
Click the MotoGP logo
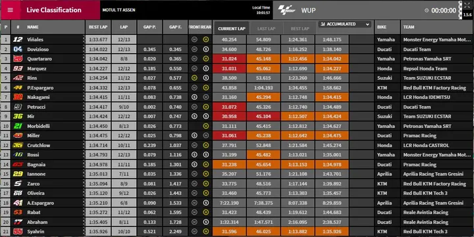click(286, 10)
